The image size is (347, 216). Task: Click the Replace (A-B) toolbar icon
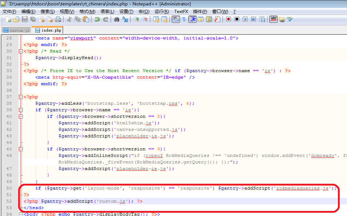(124, 18)
